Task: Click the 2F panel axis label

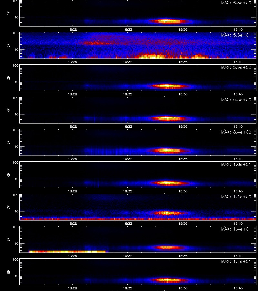Action: 8,46
